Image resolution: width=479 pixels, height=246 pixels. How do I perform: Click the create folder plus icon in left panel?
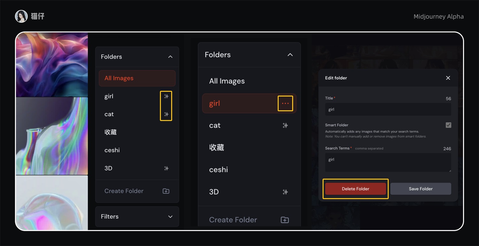click(x=166, y=191)
